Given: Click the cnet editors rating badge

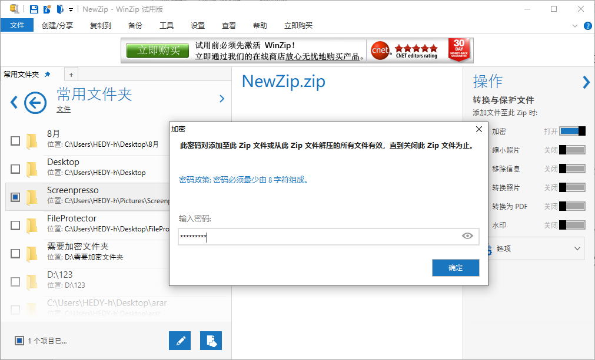Looking at the screenshot, I should [x=404, y=51].
